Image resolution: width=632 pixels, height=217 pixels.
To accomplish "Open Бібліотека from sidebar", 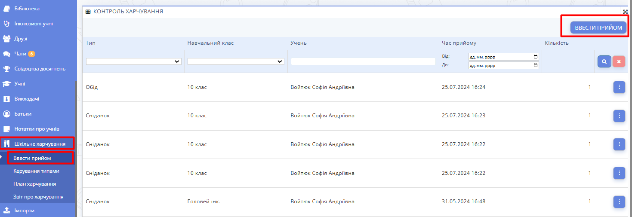I will pyautogui.click(x=27, y=9).
